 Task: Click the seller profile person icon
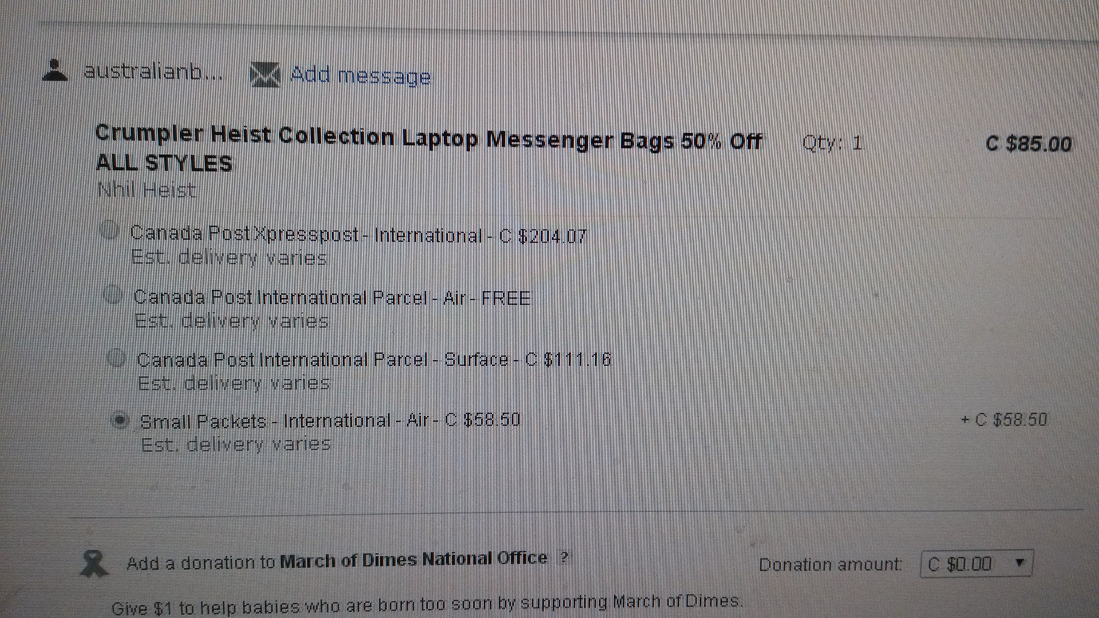pyautogui.click(x=56, y=70)
